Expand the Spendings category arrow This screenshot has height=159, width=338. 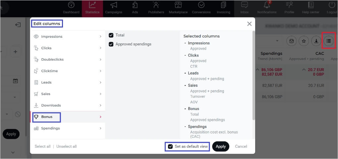(100, 128)
